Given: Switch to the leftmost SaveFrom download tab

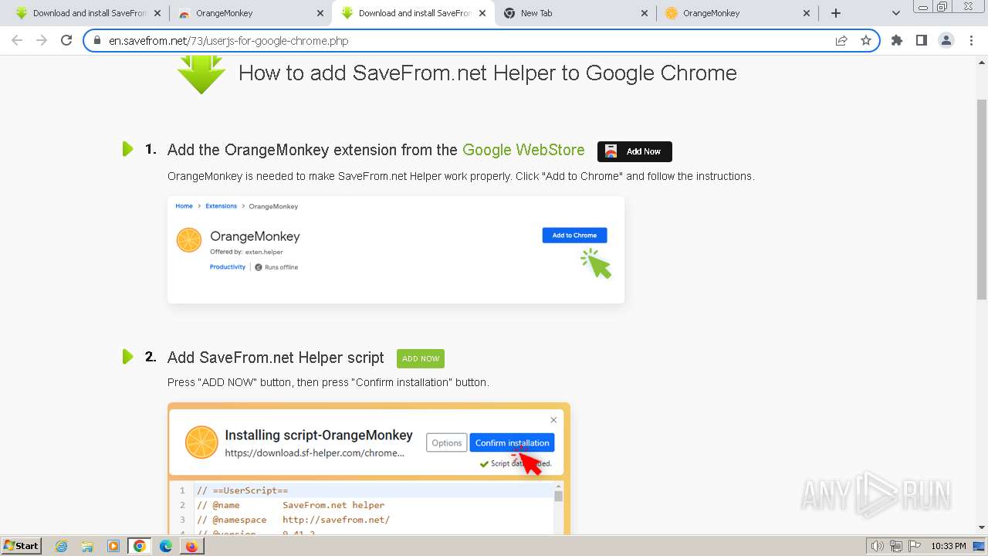Looking at the screenshot, I should [x=87, y=13].
